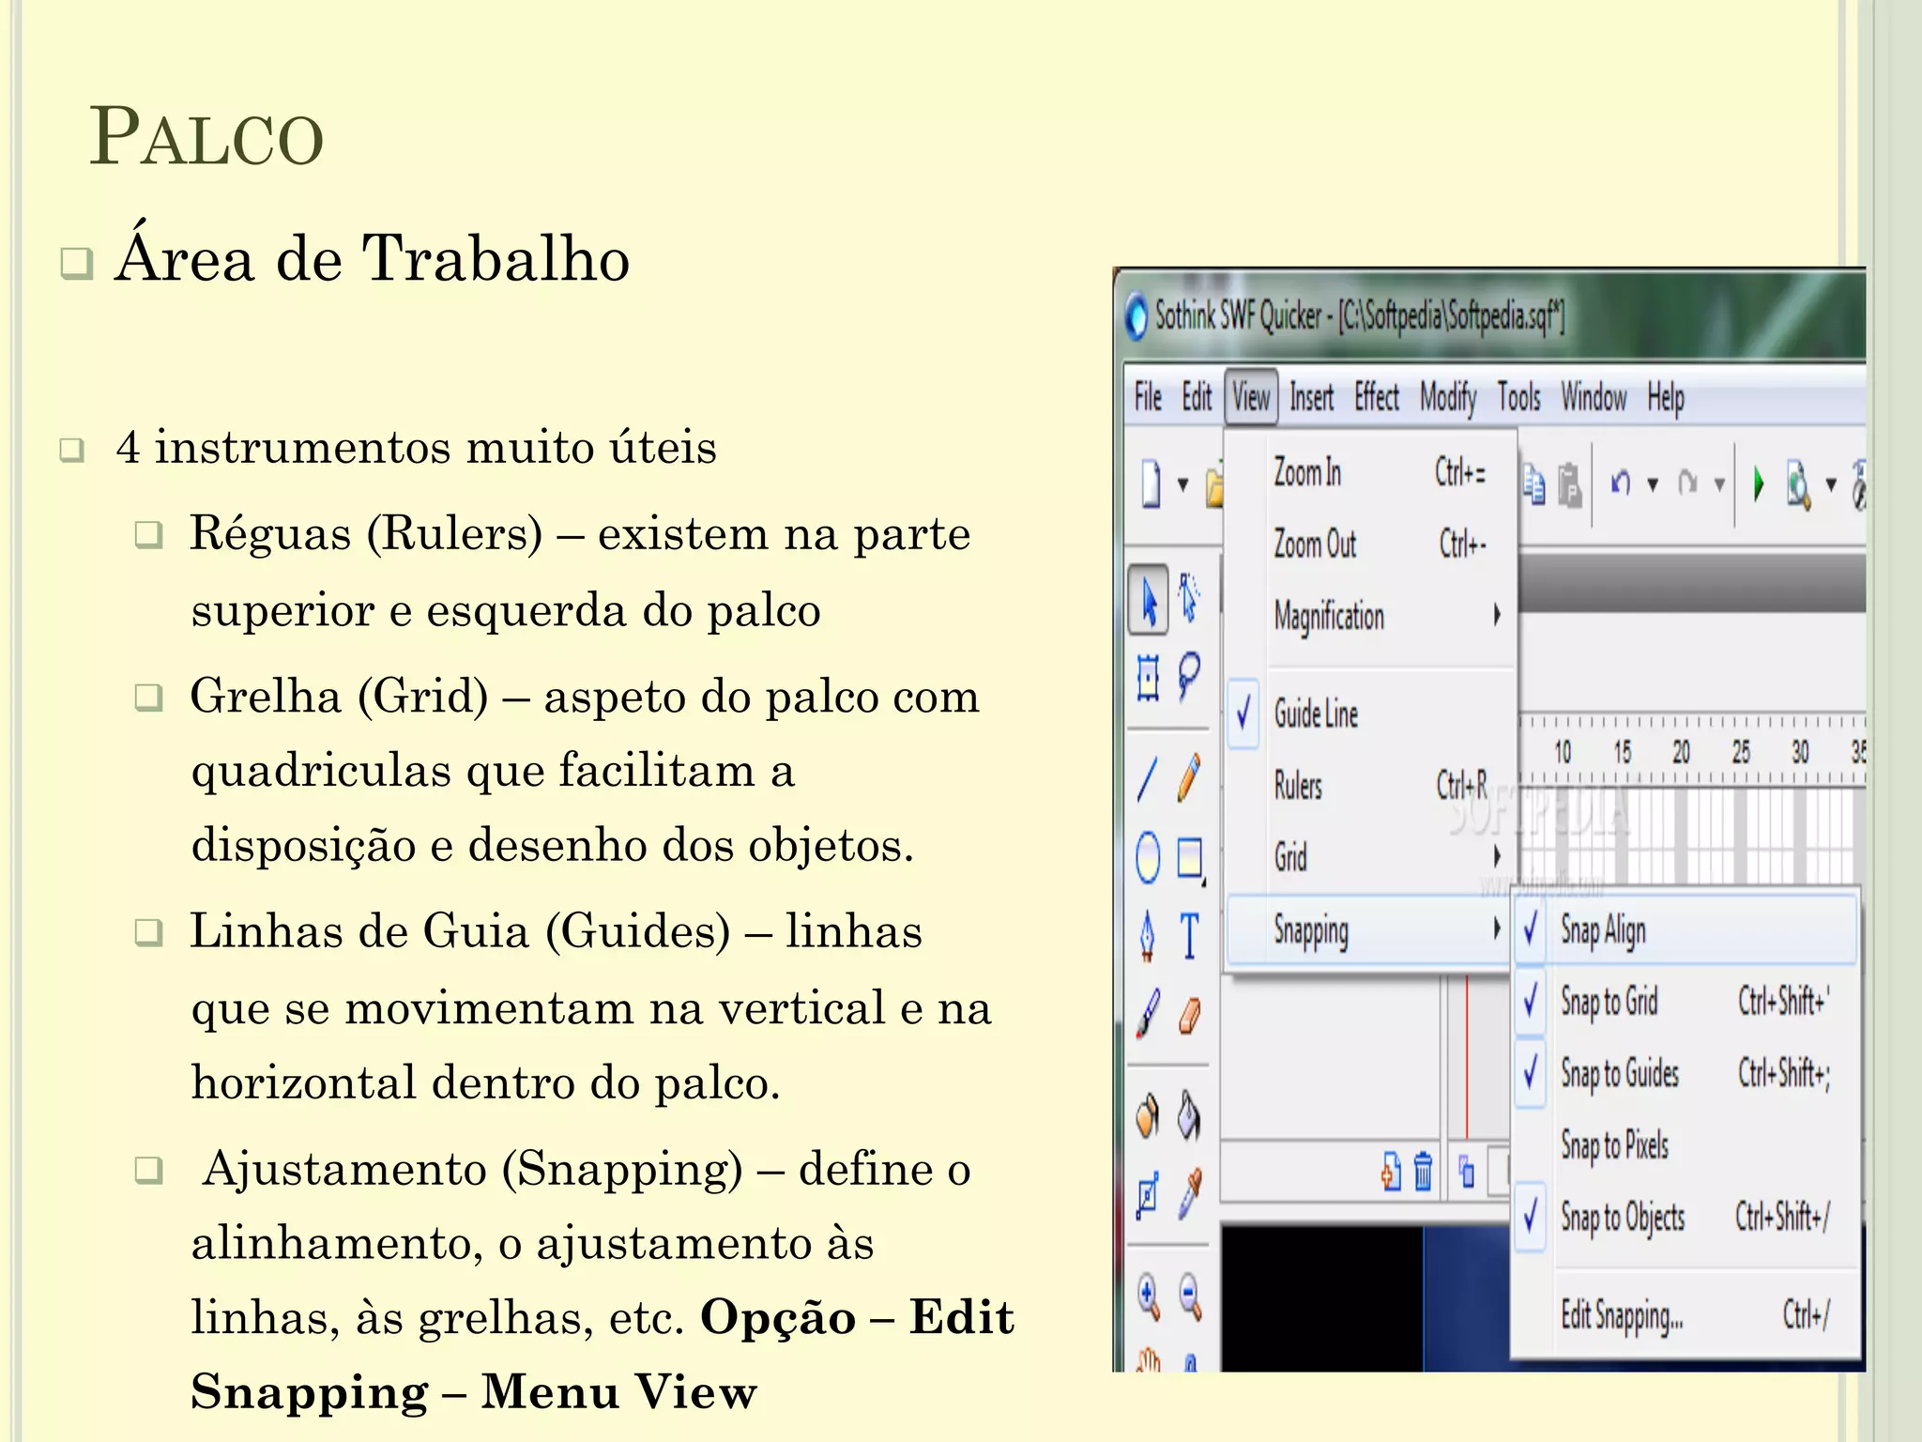This screenshot has height=1442, width=1922.
Task: Choose Zoom Out from View menu
Action: (1370, 545)
